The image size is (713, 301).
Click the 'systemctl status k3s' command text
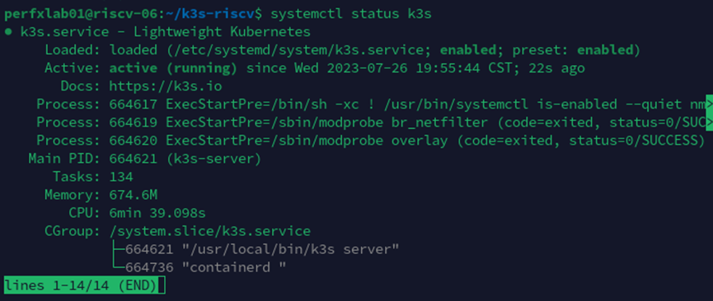[350, 14]
